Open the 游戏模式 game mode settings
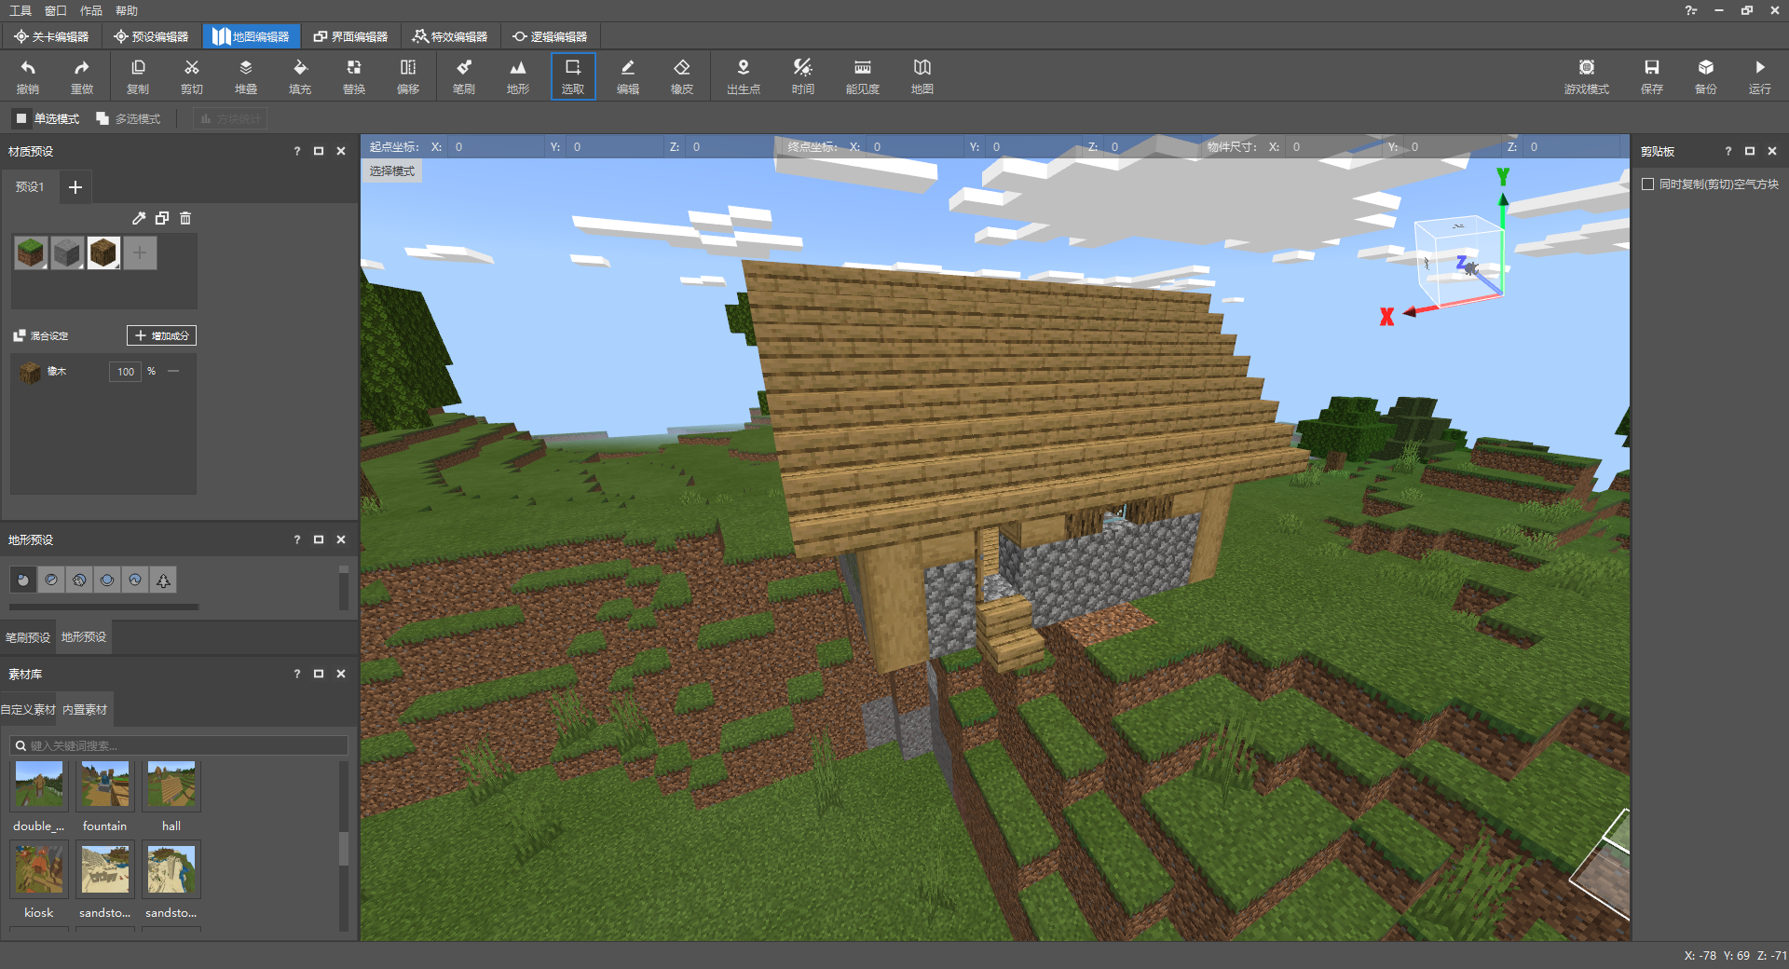This screenshot has height=969, width=1789. pyautogui.click(x=1587, y=76)
